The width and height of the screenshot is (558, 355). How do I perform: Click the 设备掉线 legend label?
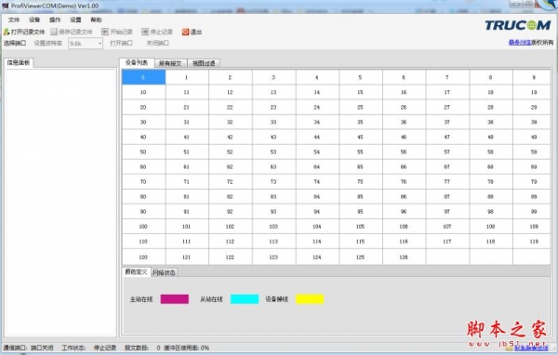pos(277,299)
